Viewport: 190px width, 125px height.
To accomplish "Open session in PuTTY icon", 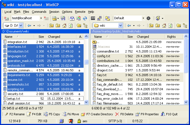I will 99,18.
